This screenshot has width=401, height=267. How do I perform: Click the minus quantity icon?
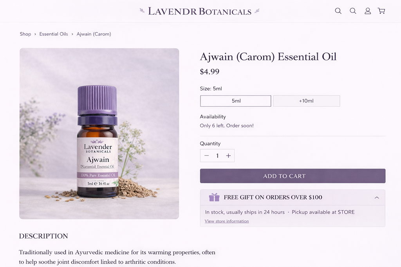(x=207, y=156)
